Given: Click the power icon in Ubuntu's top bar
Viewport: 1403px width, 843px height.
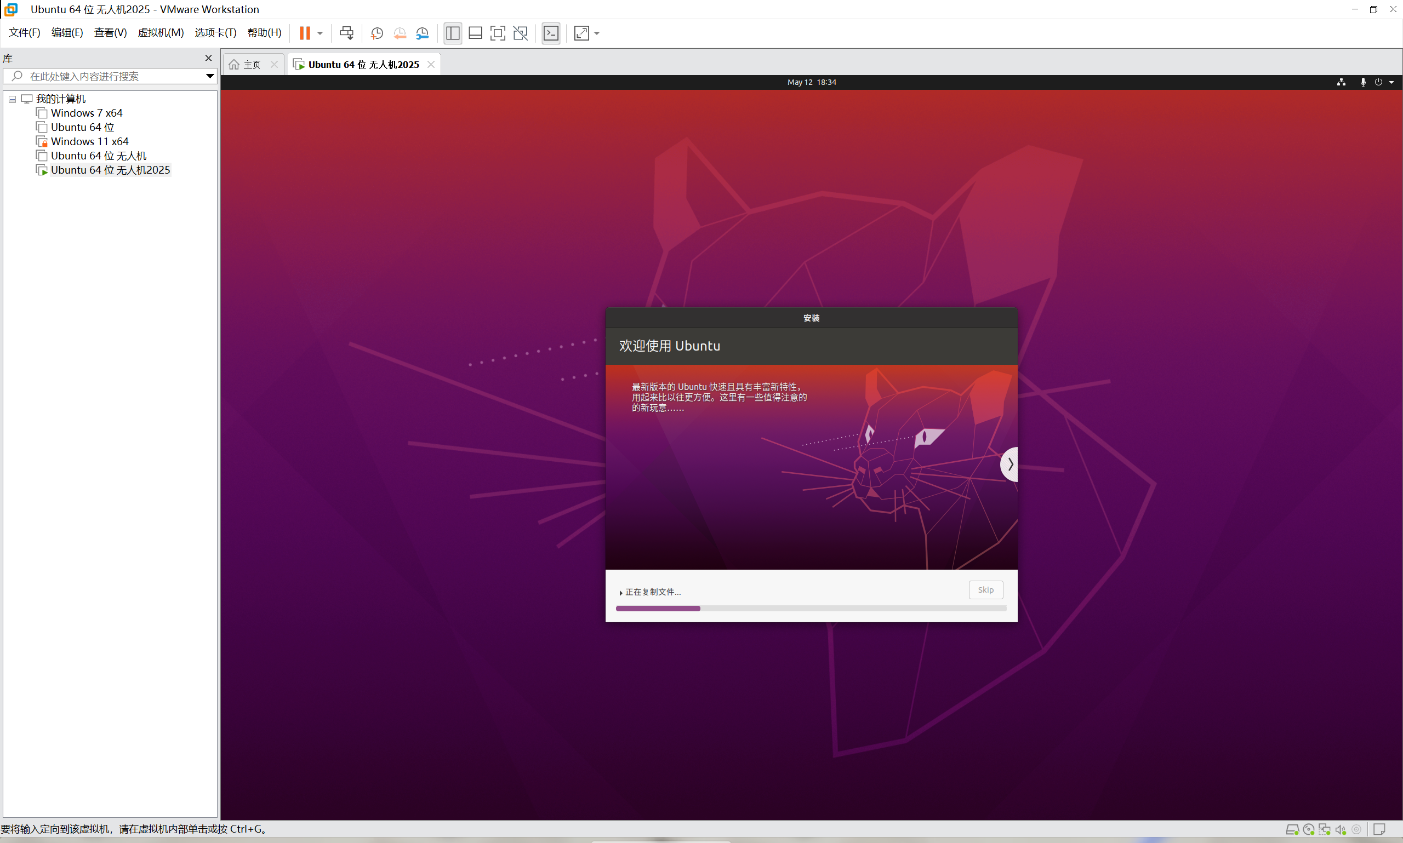Looking at the screenshot, I should [x=1378, y=82].
